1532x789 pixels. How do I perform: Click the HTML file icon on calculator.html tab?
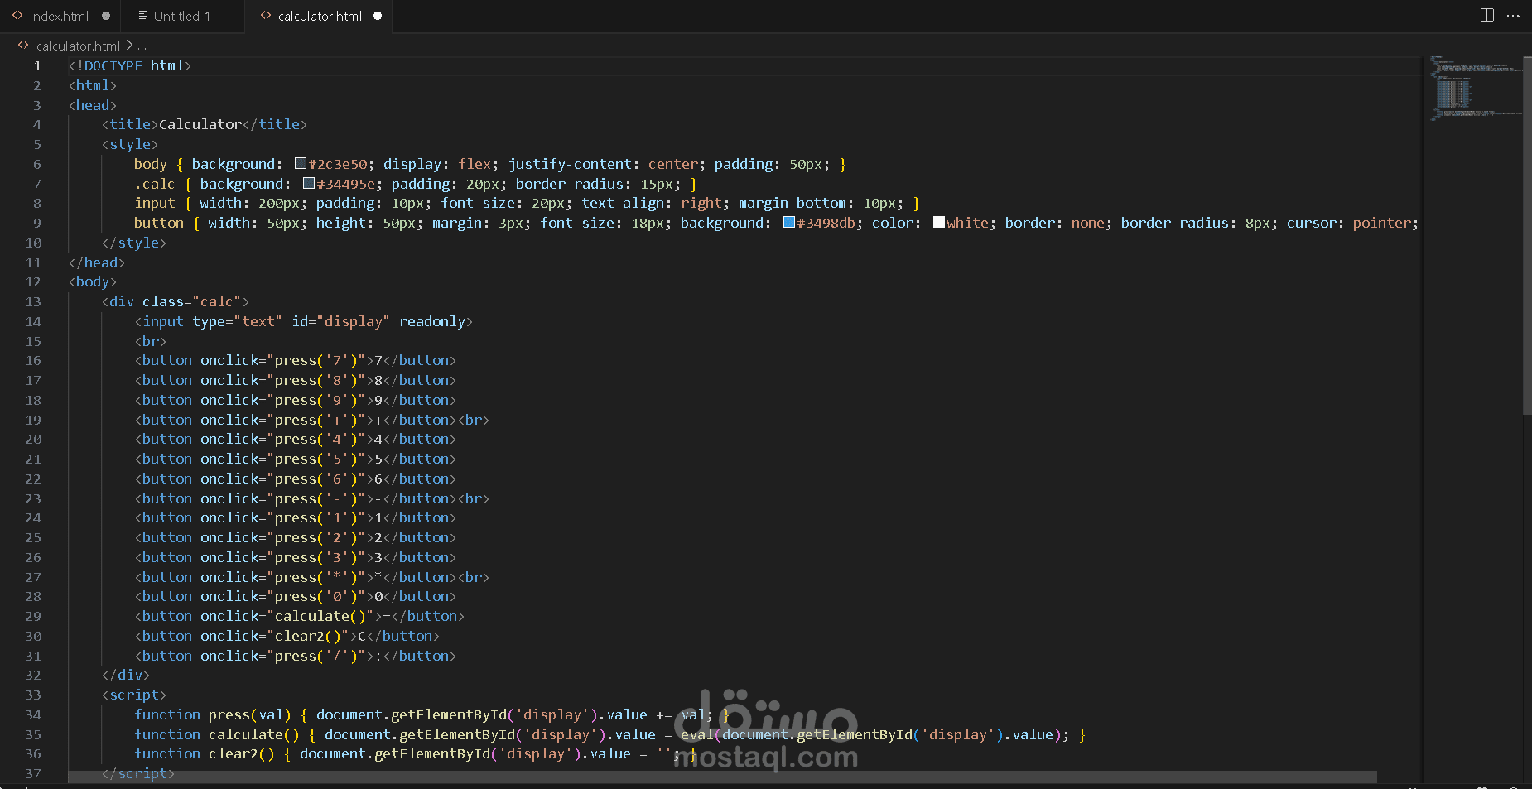[266, 16]
